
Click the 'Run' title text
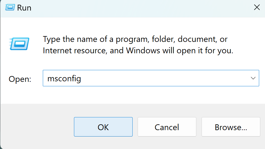click(24, 8)
